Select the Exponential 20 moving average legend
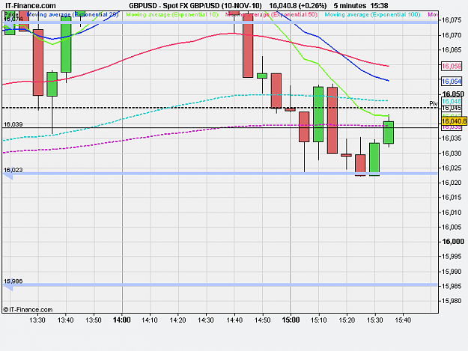Screen dimensions: 468x351 click(x=73, y=14)
